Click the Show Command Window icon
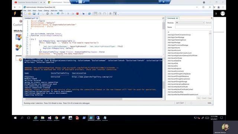This screenshot has height=134, width=238. coord(110,14)
